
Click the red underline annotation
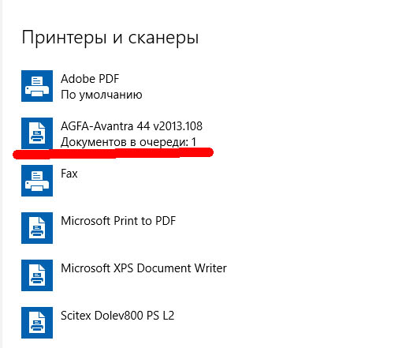113,153
